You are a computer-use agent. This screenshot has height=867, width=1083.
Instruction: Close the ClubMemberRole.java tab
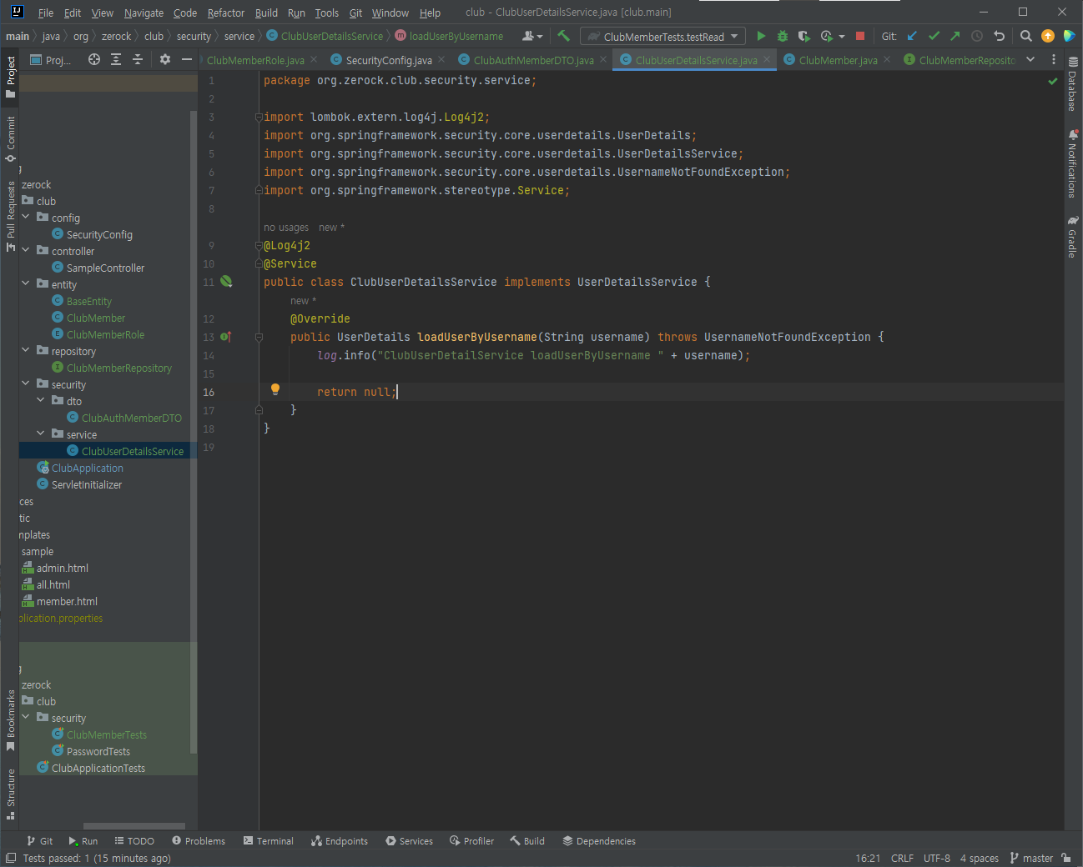314,60
